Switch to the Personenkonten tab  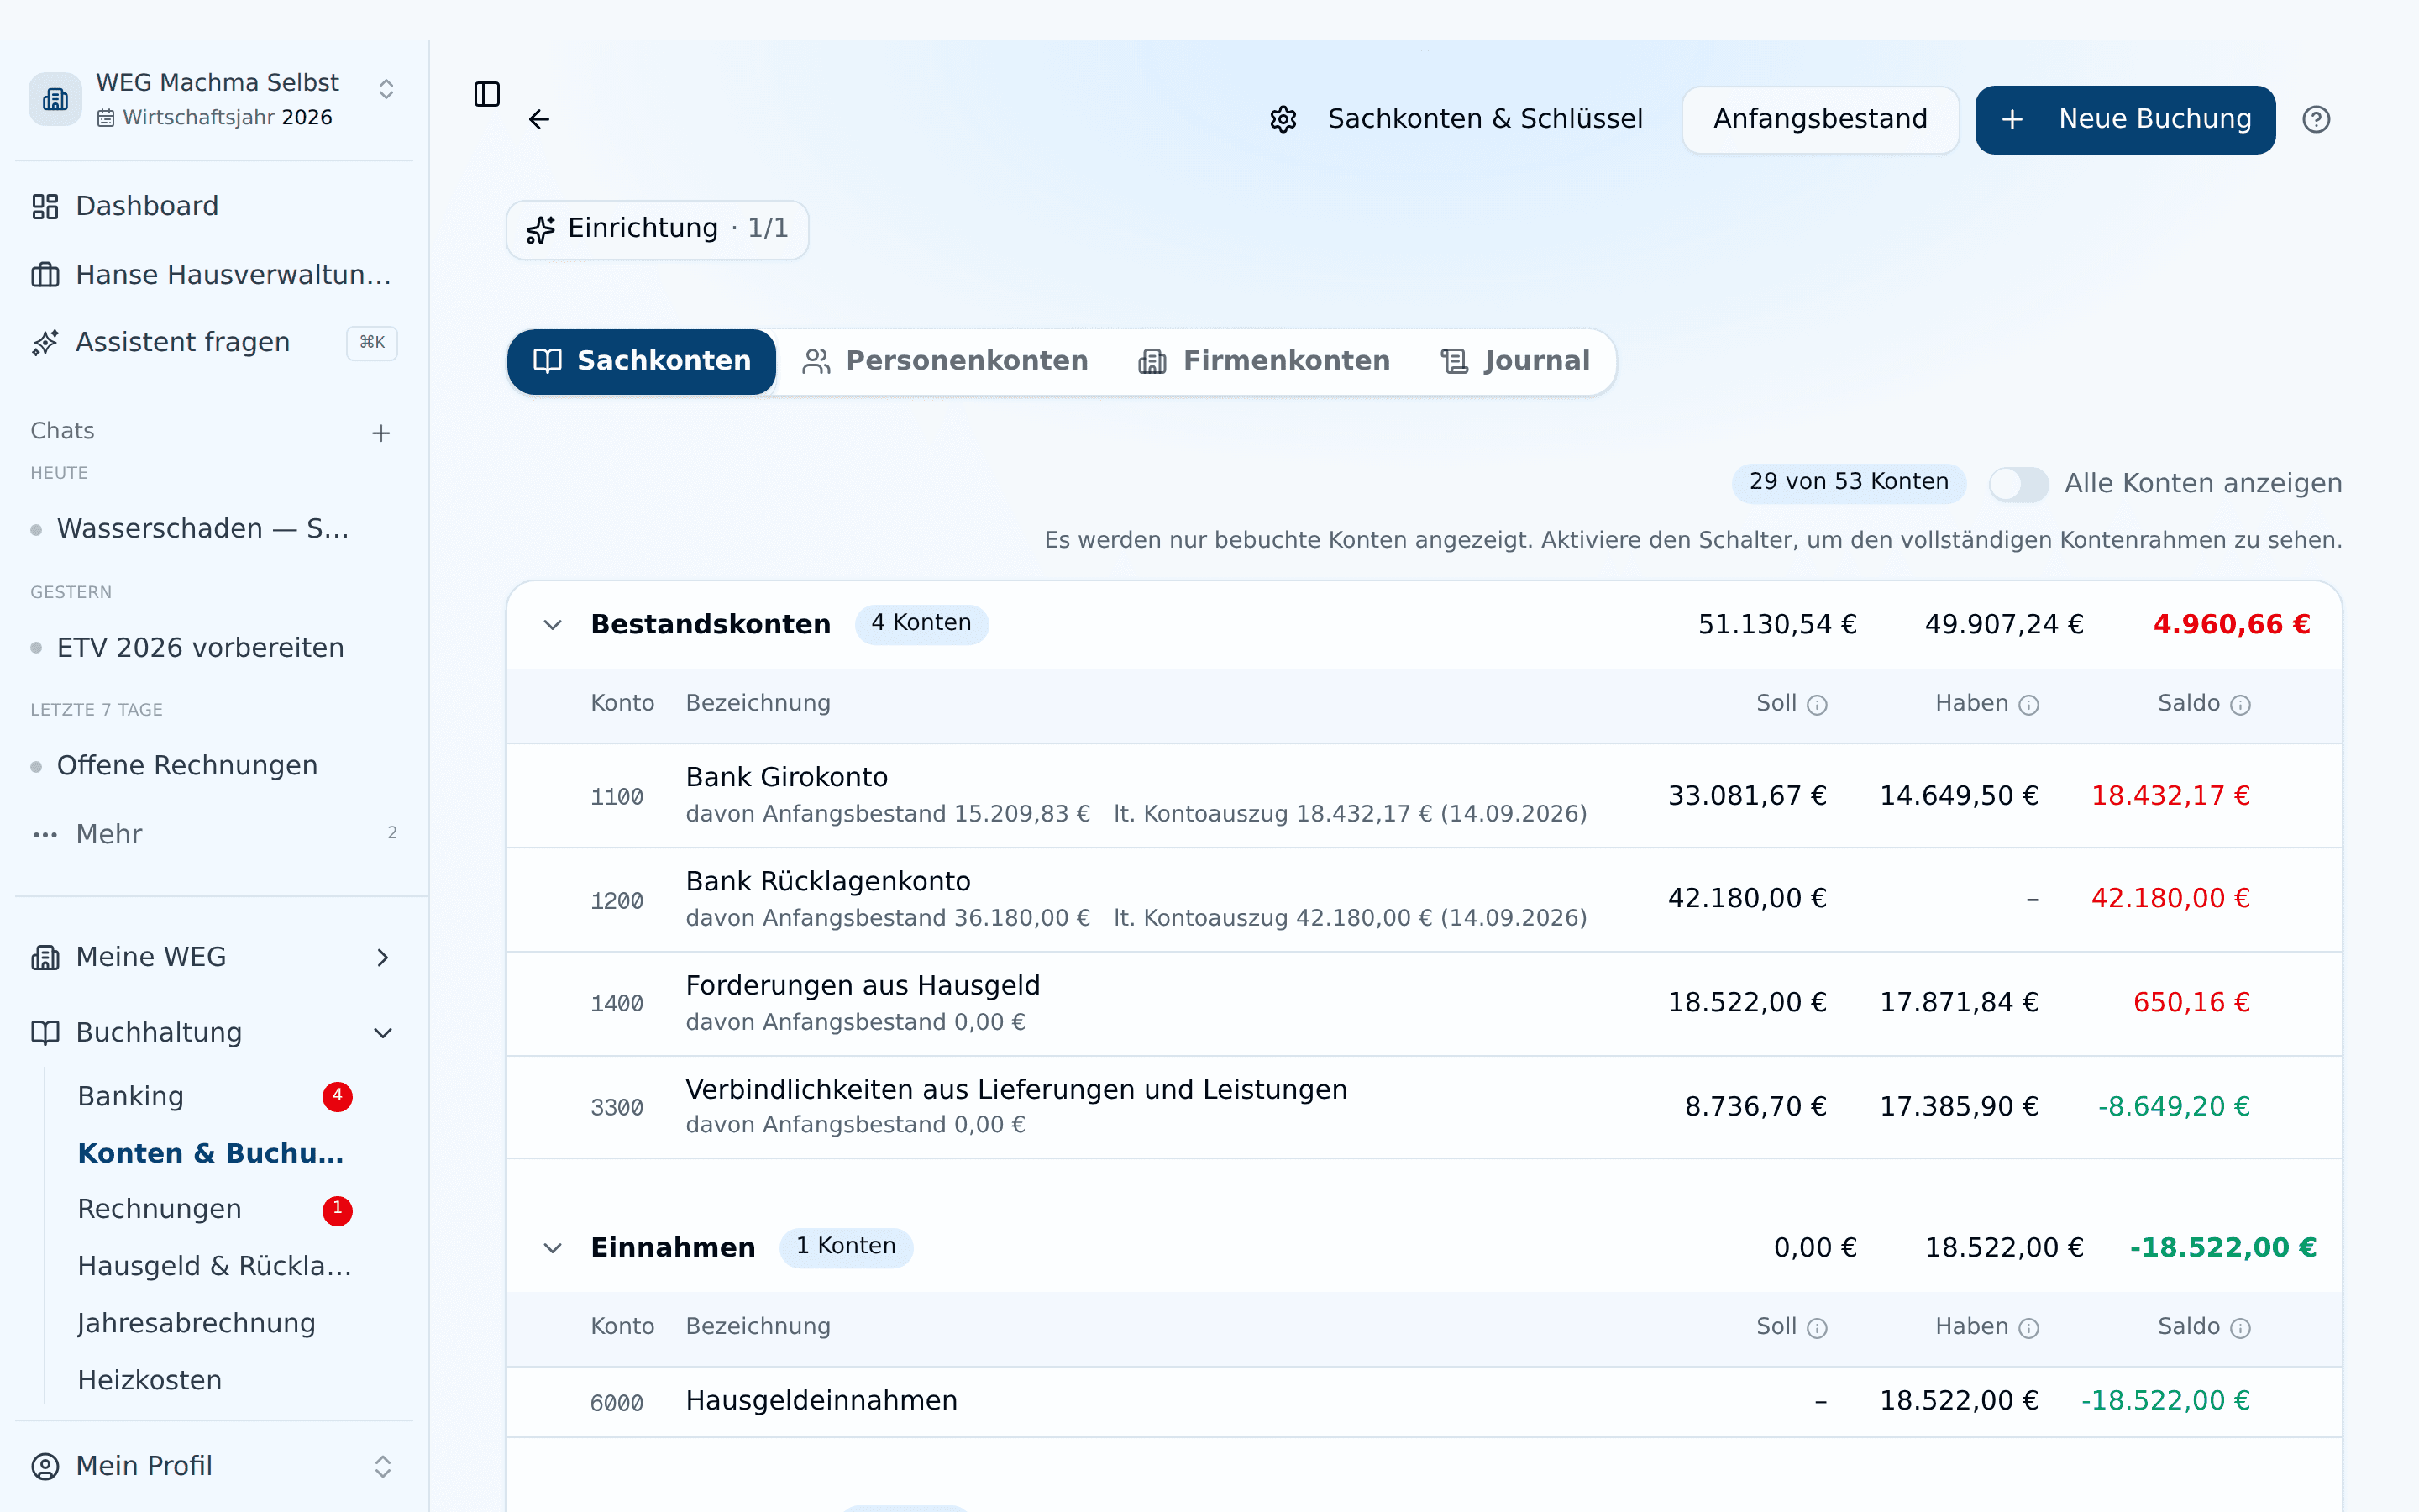[945, 361]
